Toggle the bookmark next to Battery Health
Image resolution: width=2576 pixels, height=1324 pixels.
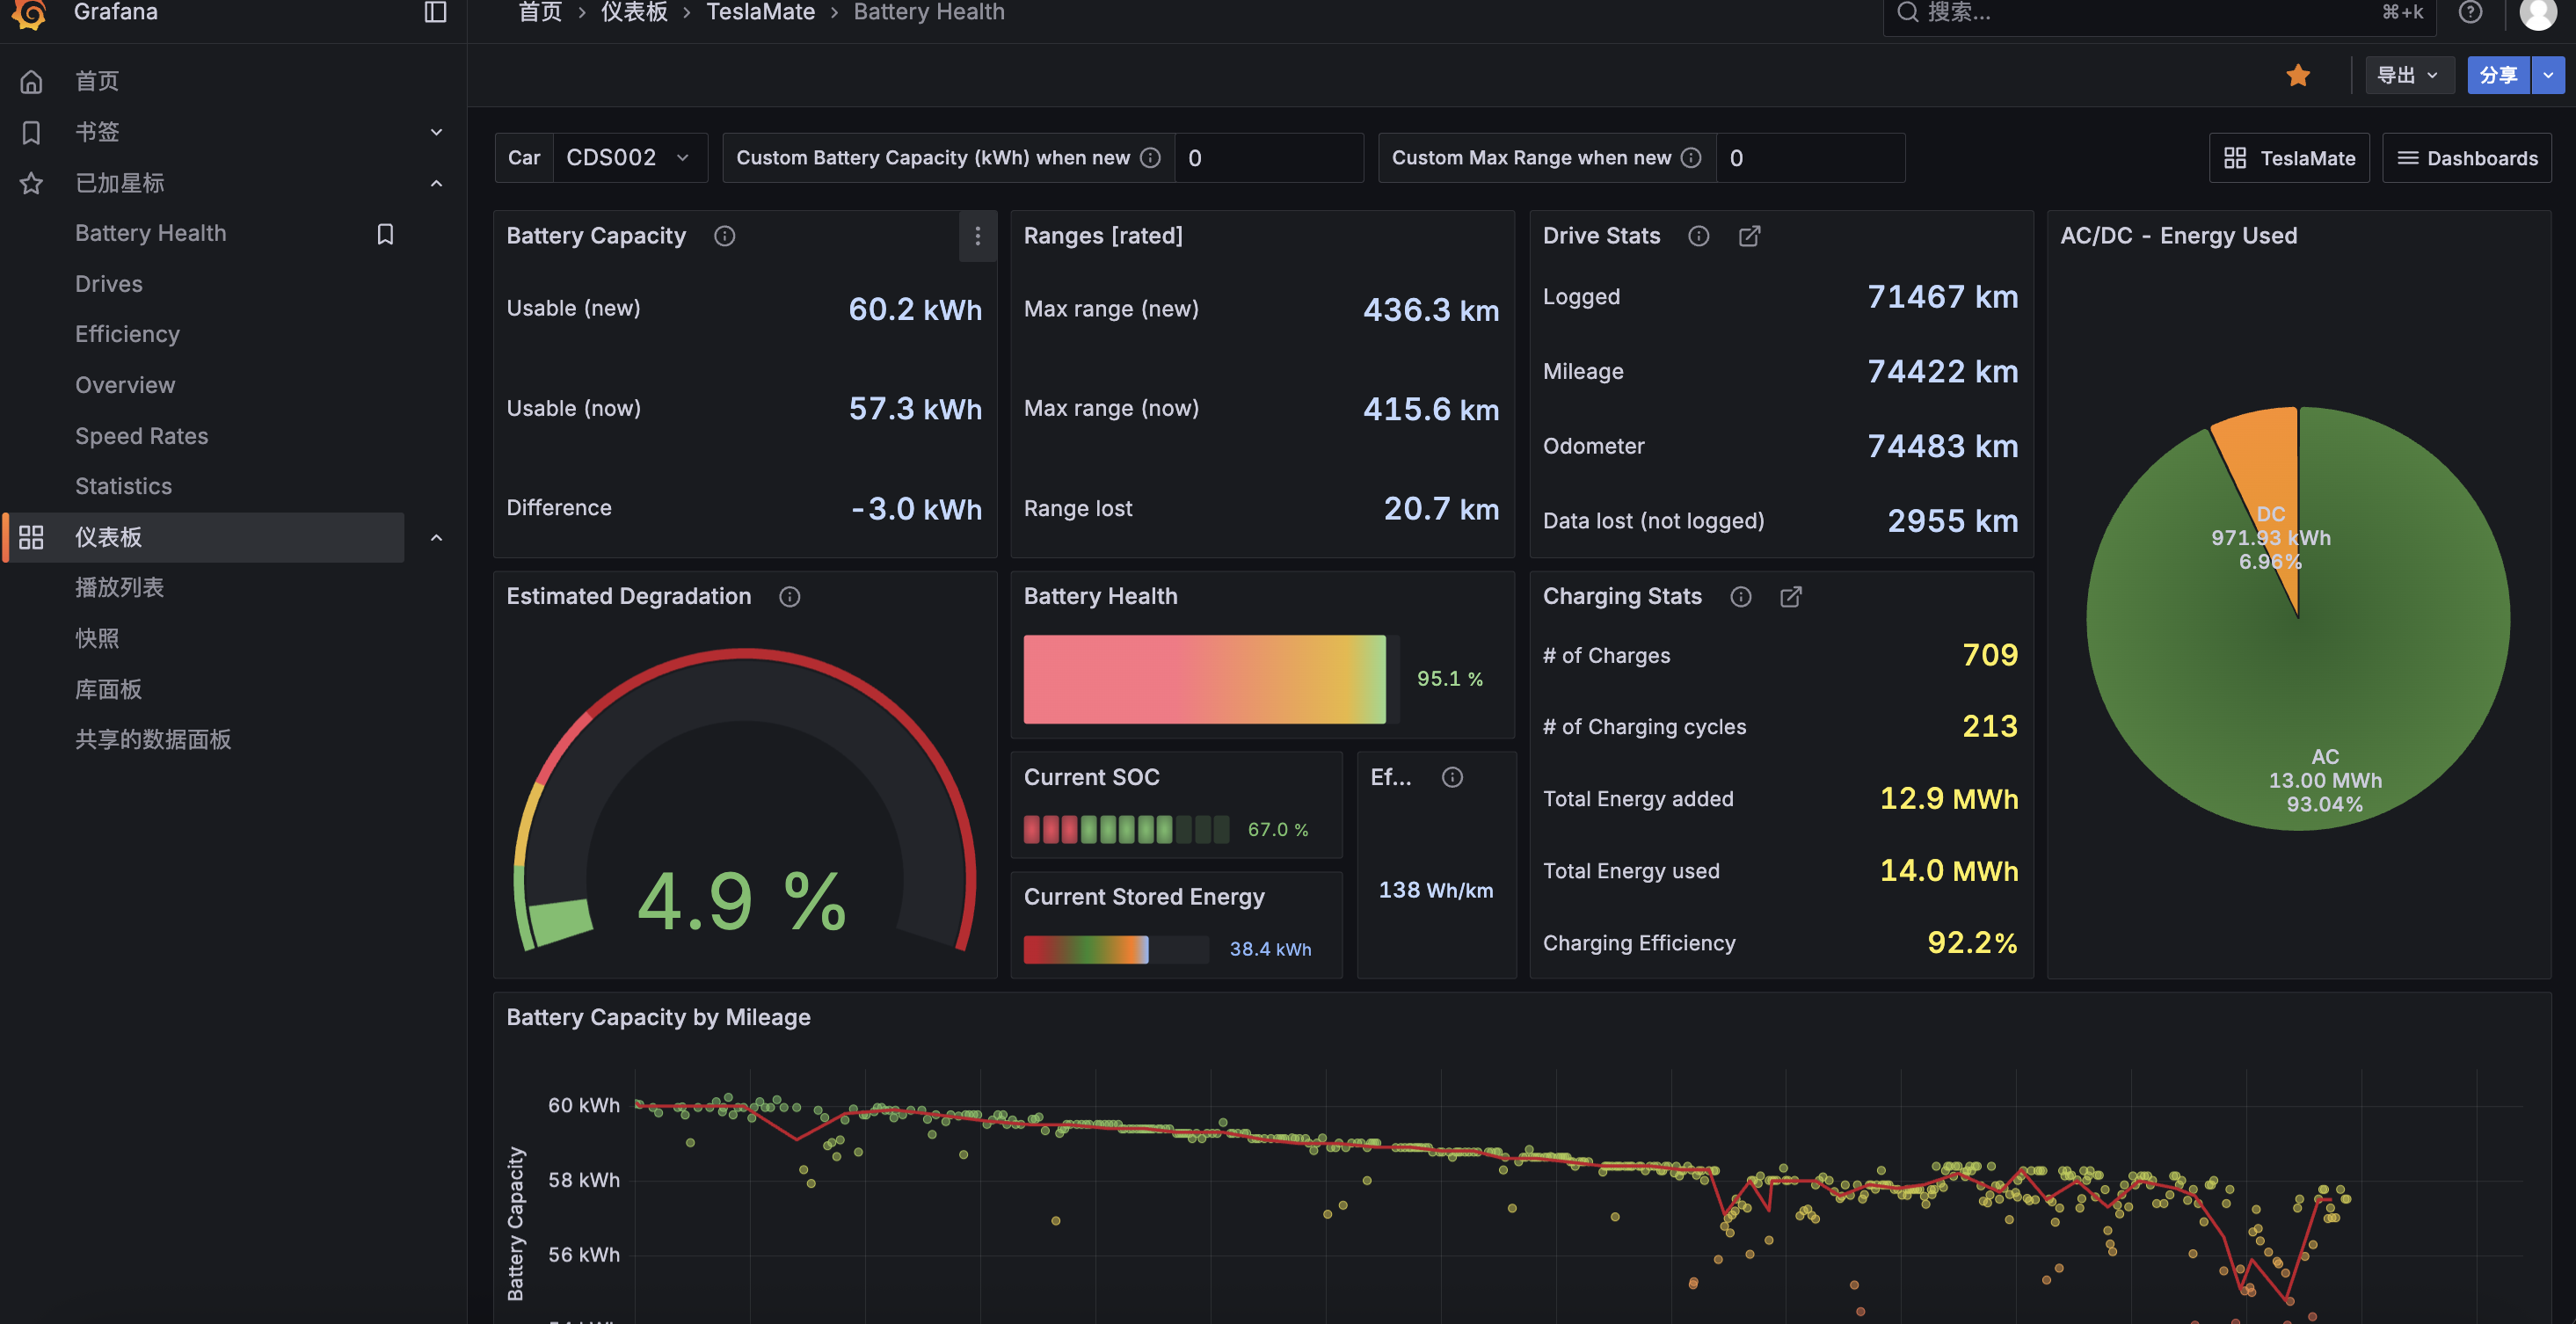[x=385, y=233]
